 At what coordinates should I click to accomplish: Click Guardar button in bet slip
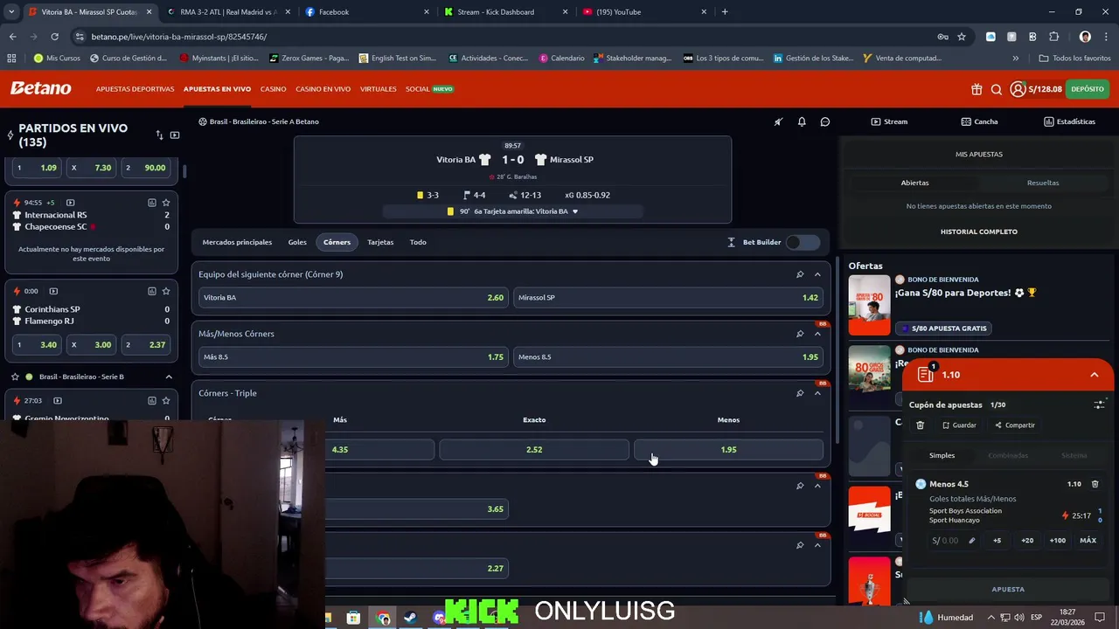(x=959, y=425)
